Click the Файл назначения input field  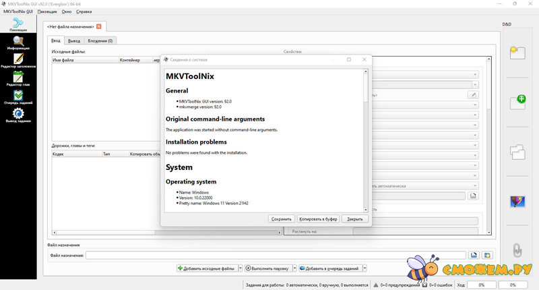click(276, 255)
